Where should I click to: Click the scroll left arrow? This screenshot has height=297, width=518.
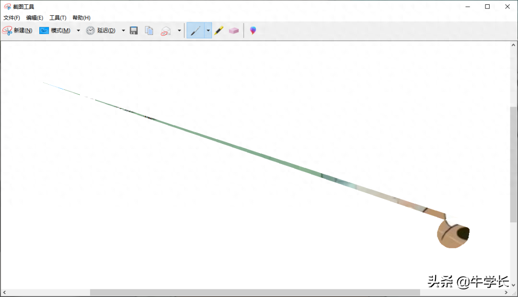4,292
